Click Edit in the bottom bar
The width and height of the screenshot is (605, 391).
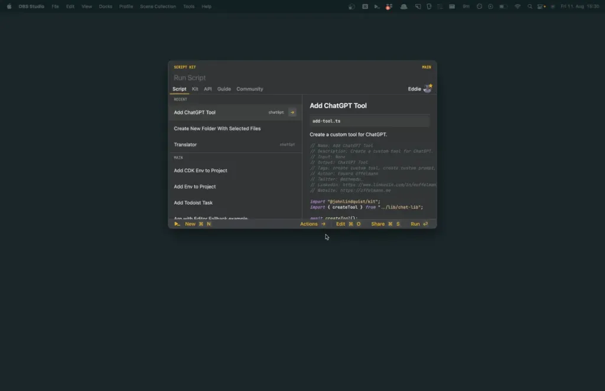point(340,224)
